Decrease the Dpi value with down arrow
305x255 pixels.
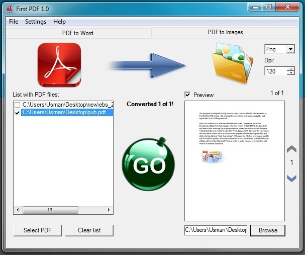[x=291, y=72]
